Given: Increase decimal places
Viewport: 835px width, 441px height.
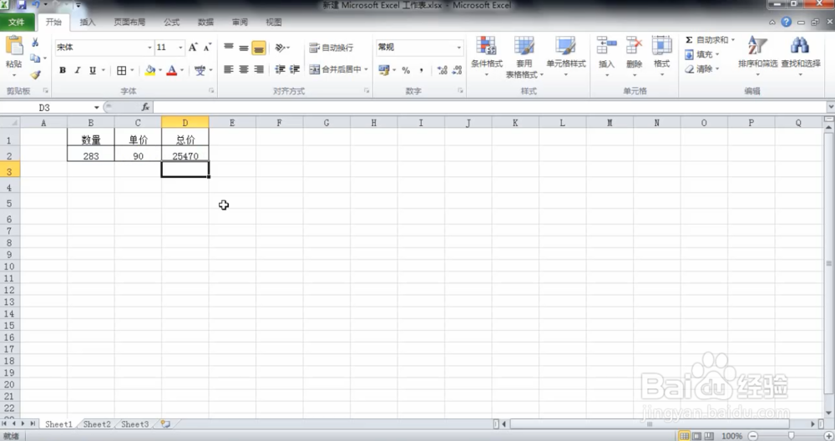Looking at the screenshot, I should tap(442, 70).
